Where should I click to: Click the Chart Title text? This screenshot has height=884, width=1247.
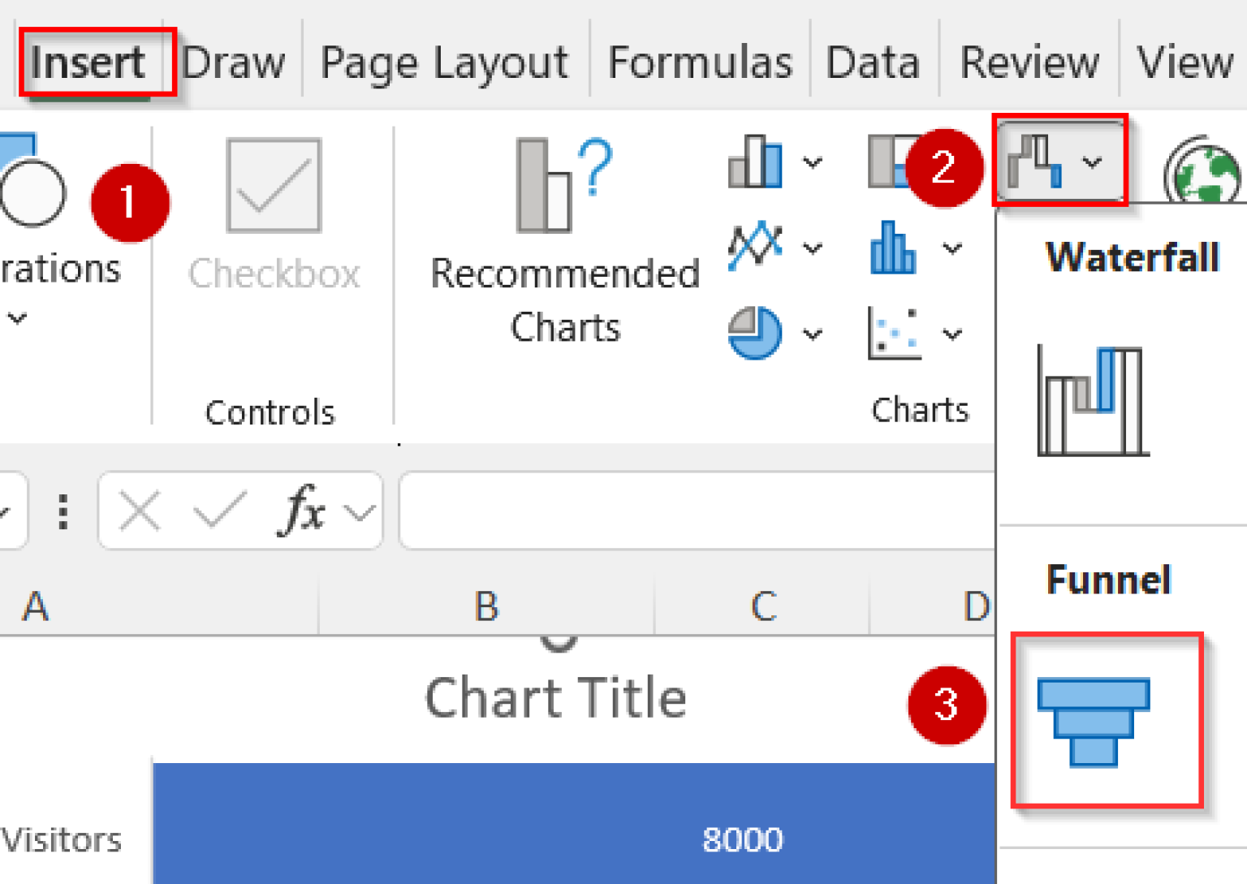[556, 696]
